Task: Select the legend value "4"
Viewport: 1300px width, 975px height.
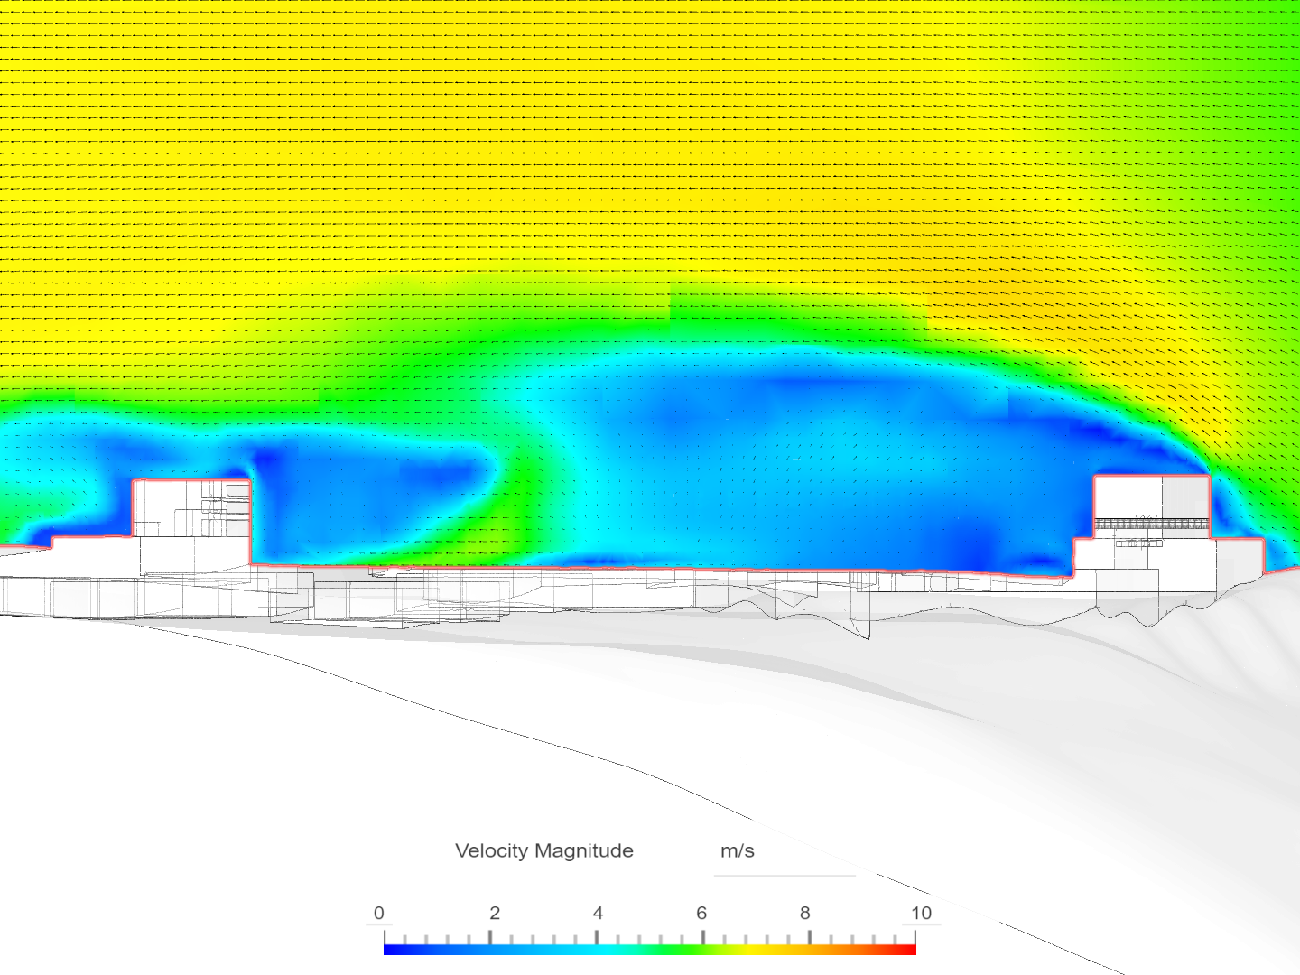Action: click(598, 913)
